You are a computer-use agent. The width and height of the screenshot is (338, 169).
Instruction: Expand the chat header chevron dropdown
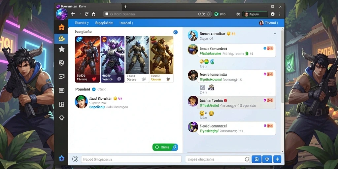coord(275,33)
